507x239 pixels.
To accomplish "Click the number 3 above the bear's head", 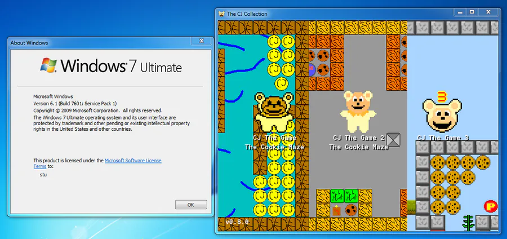I will click(441, 96).
